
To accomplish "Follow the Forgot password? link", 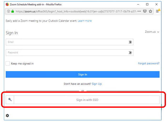I will [149, 64].
